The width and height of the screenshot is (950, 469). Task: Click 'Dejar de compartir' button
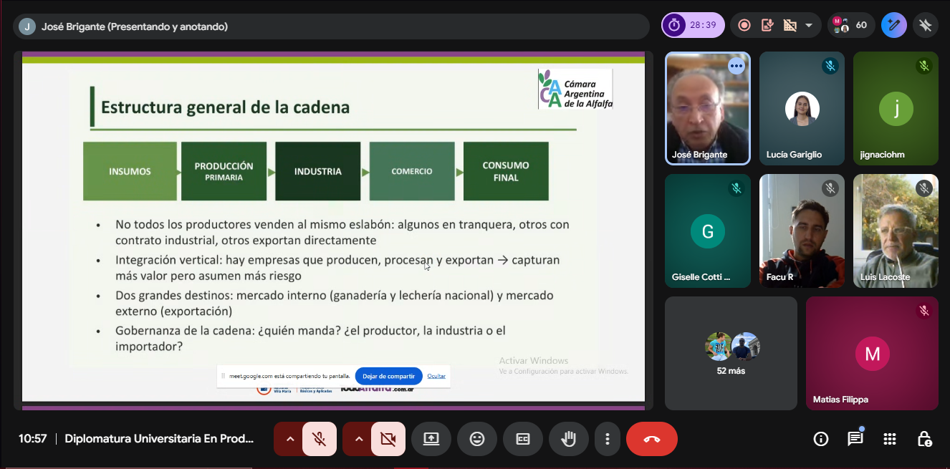pos(388,376)
